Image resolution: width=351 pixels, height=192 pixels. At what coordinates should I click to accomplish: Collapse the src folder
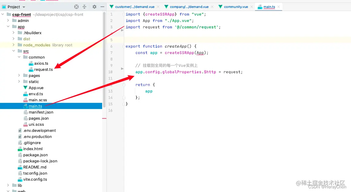13,51
